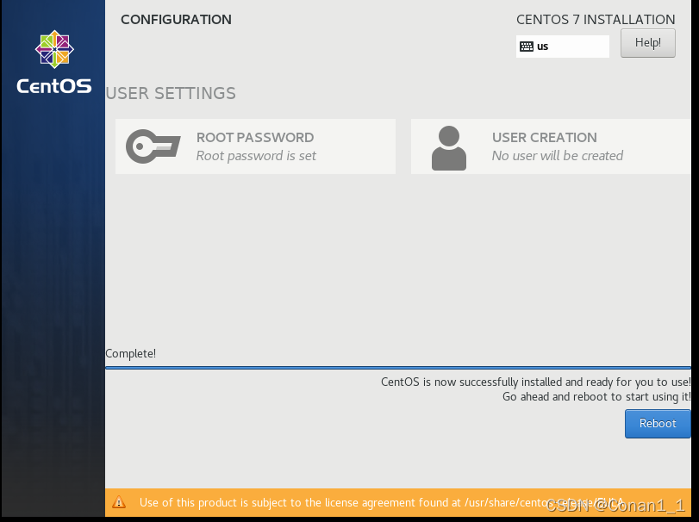Viewport: 699px width, 522px height.
Task: Select the us keyboard layout indicator
Action: coord(563,47)
